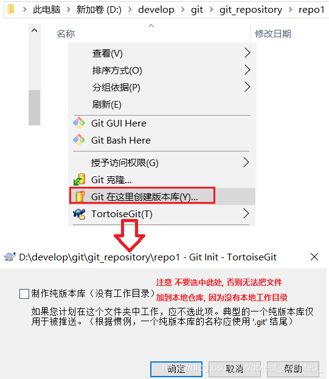Click the Git GUI Here icon
This screenshot has width=329, height=379.
pos(79,123)
